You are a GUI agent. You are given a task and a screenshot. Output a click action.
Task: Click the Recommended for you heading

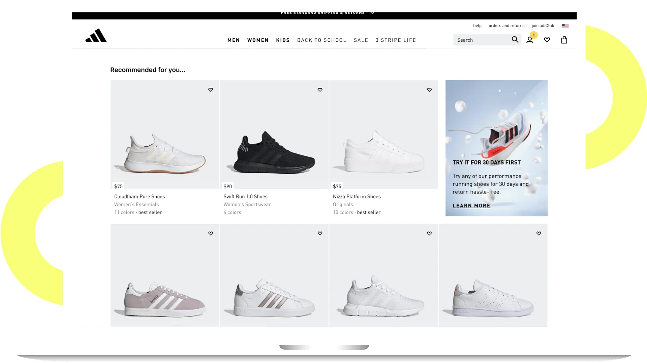tap(148, 70)
